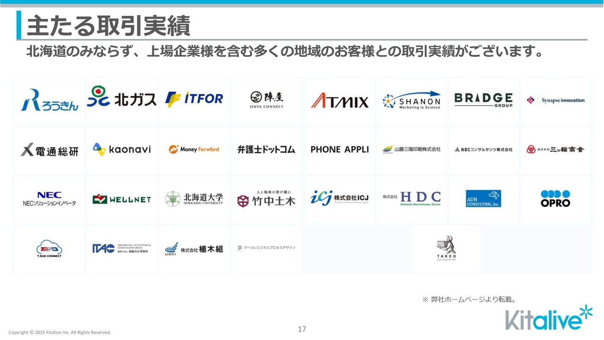Select the 三ッ輪商會 logo
Viewport: 604px width, 340px height.
point(555,149)
